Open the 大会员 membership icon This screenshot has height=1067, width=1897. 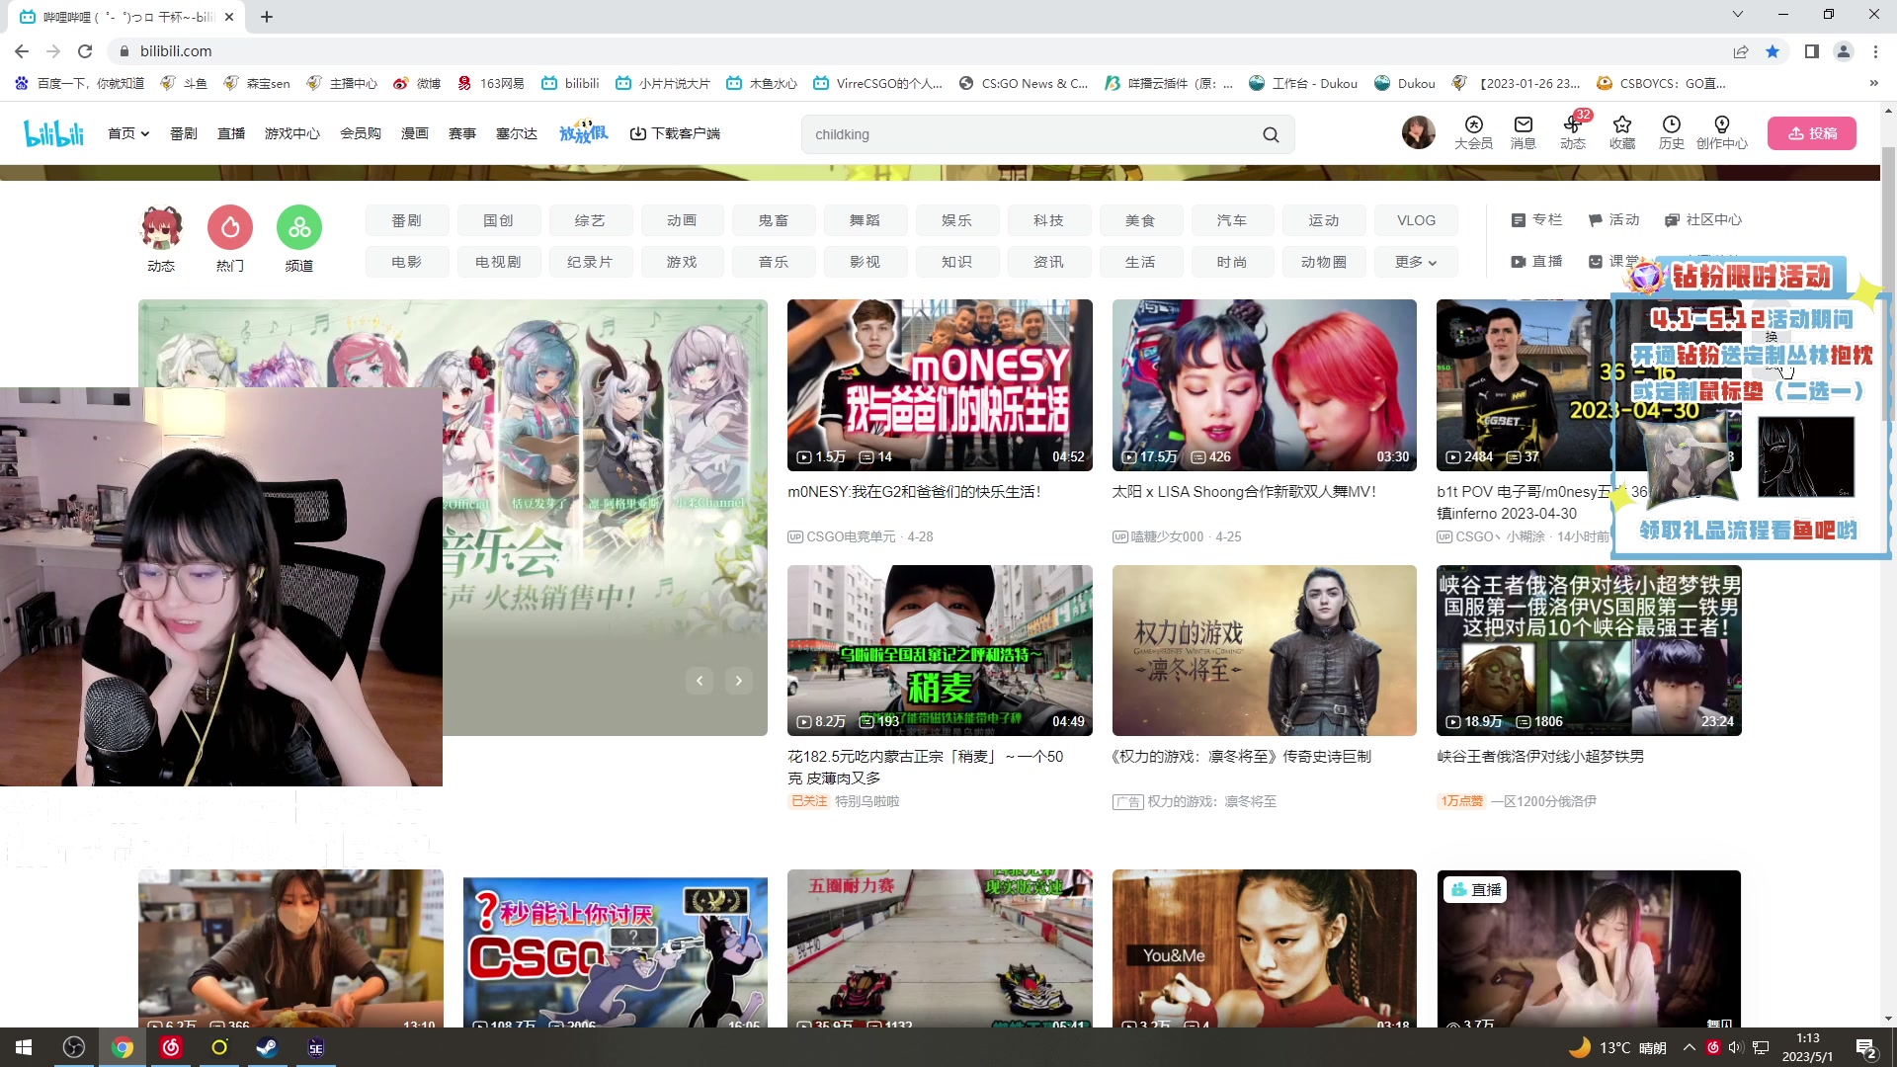pyautogui.click(x=1473, y=132)
